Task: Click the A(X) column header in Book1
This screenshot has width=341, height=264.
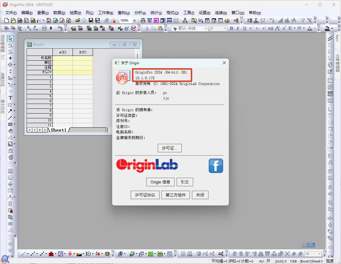Action: tap(63, 52)
